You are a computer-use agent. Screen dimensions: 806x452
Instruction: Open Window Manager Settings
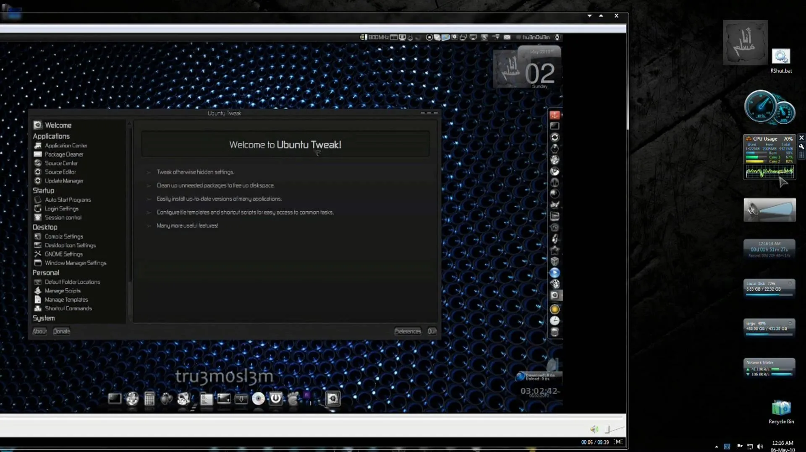point(71,263)
